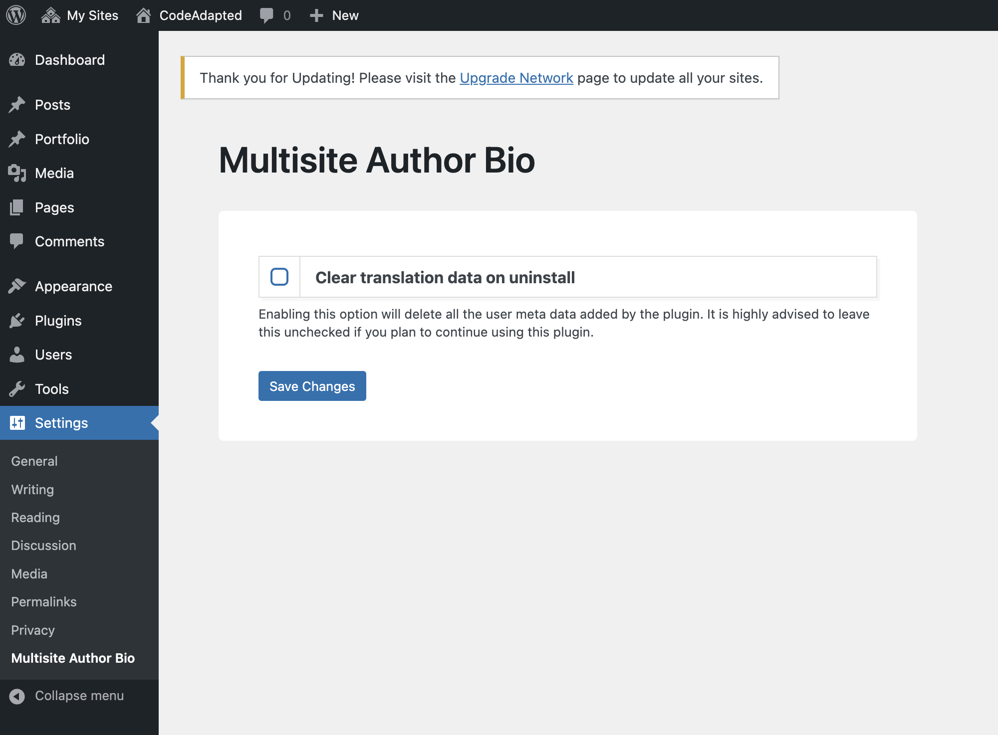Click the My Sites network icon
Image resolution: width=998 pixels, height=735 pixels.
coord(50,15)
